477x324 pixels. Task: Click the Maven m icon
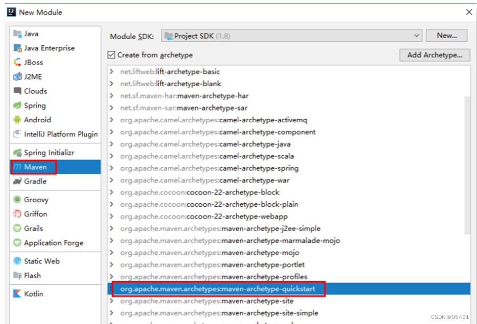click(x=18, y=167)
